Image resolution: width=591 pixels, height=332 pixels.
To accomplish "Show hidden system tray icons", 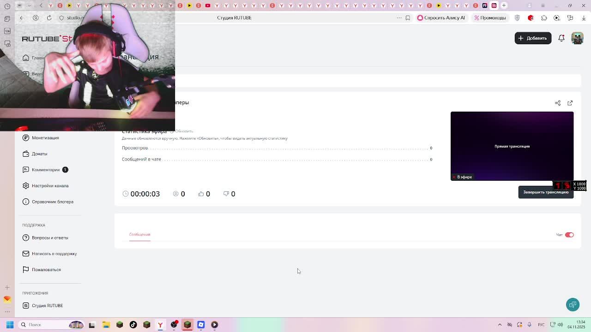I will coord(500,325).
